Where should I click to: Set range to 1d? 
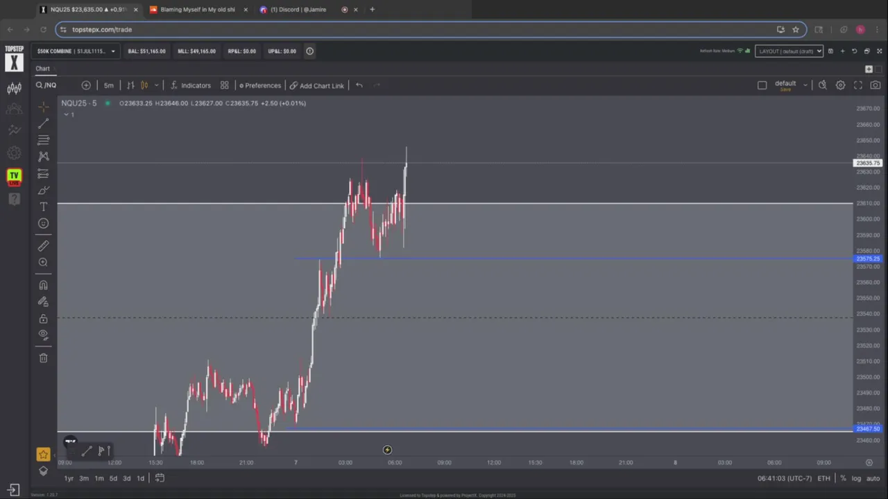point(140,478)
